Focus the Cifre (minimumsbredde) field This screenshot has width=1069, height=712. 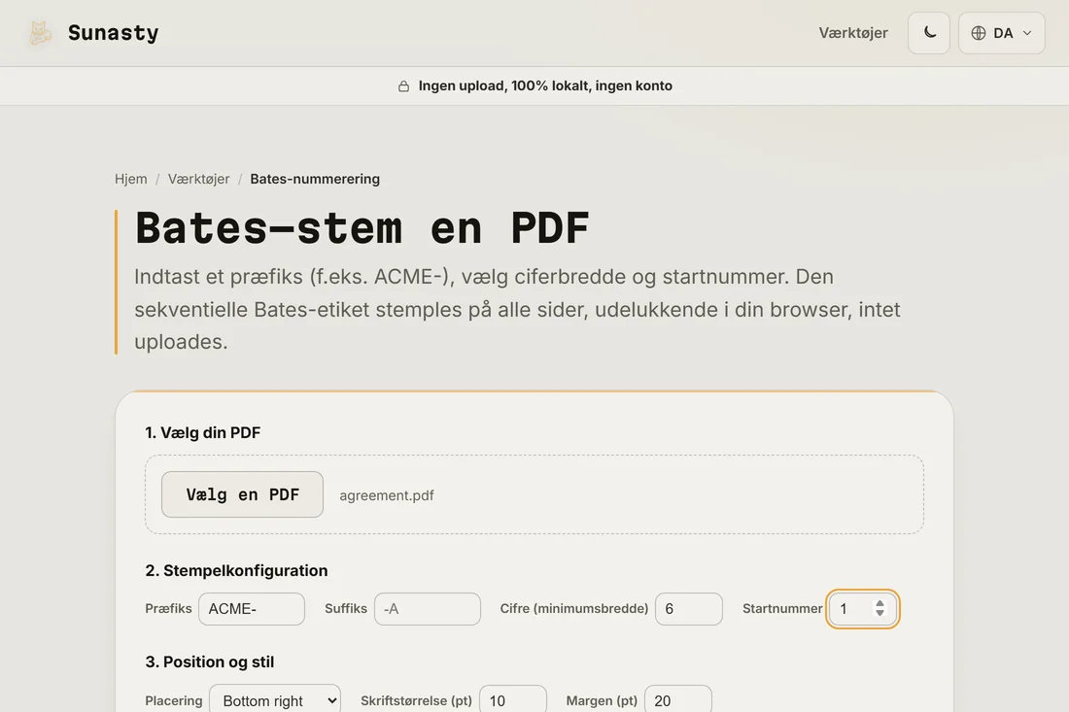click(689, 608)
